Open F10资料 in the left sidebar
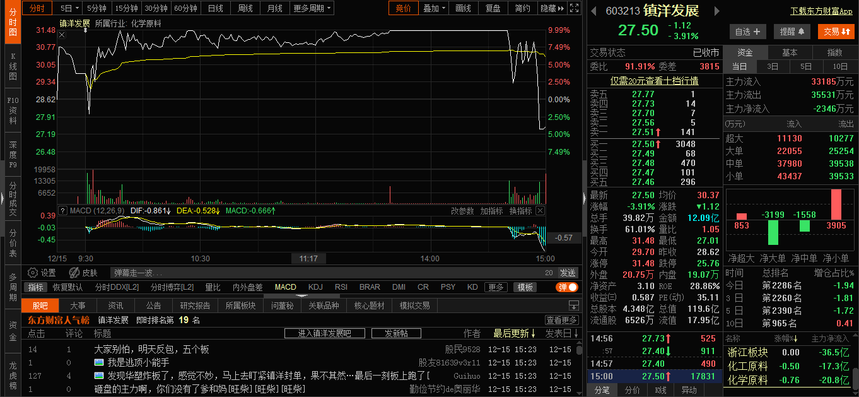This screenshot has width=859, height=397. [x=13, y=110]
